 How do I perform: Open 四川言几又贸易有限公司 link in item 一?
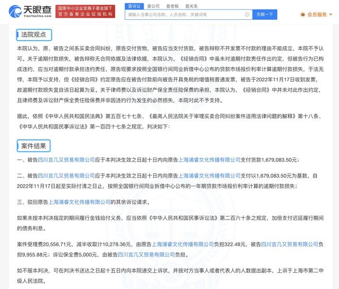tap(66, 160)
